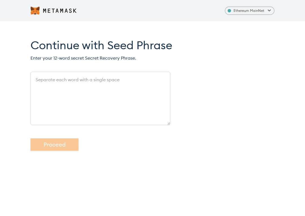The height and width of the screenshot is (216, 305).
Task: Click the 'Continue with Seed Phrase' heading
Action: pyautogui.click(x=101, y=45)
